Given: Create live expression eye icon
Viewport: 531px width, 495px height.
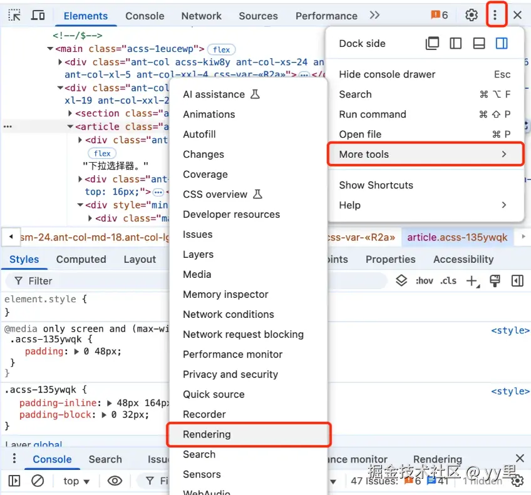Looking at the screenshot, I should [115, 481].
